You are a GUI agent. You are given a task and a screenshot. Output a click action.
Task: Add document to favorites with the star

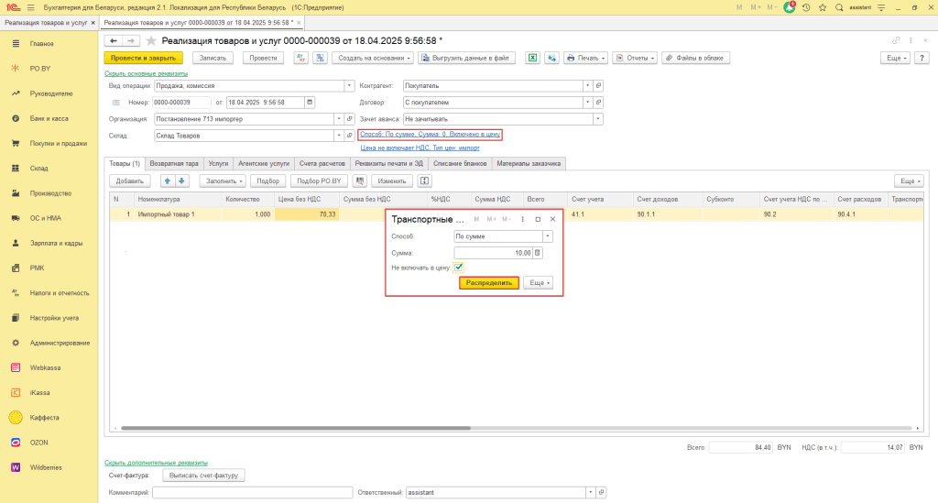click(x=151, y=40)
